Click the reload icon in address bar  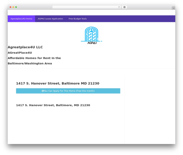pyautogui.click(x=119, y=7)
